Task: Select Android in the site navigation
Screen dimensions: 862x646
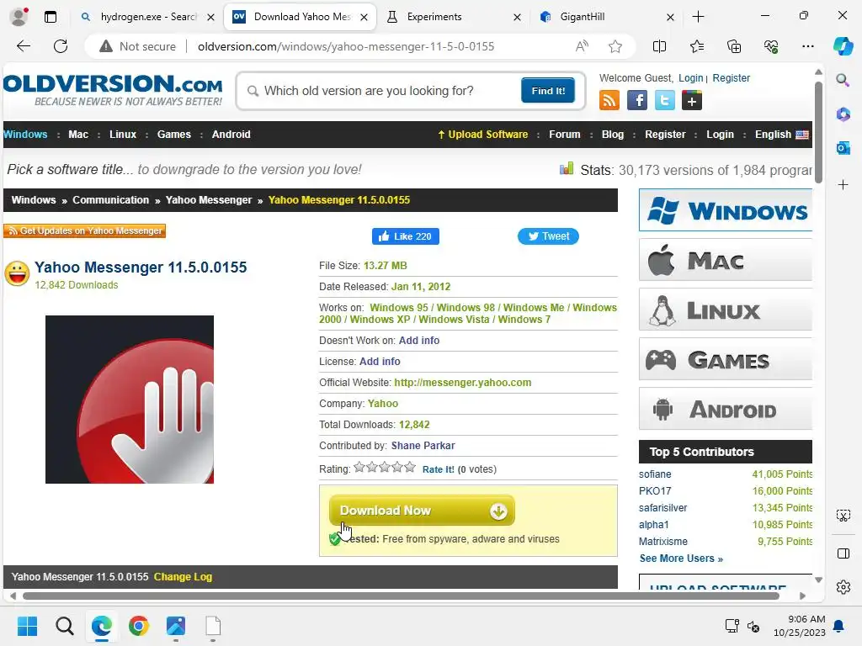Action: [x=231, y=135]
